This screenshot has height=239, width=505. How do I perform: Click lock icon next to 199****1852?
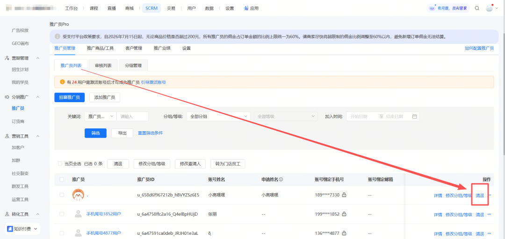(x=344, y=214)
